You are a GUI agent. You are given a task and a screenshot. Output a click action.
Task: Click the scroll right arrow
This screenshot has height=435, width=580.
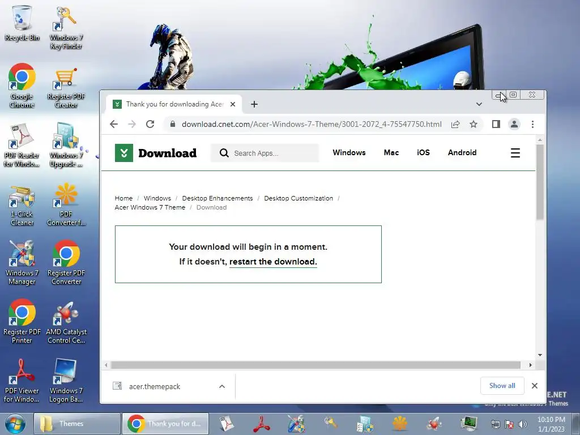(x=530, y=365)
